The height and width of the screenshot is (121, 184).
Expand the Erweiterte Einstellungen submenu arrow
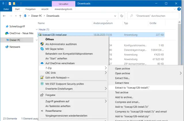click(106, 89)
